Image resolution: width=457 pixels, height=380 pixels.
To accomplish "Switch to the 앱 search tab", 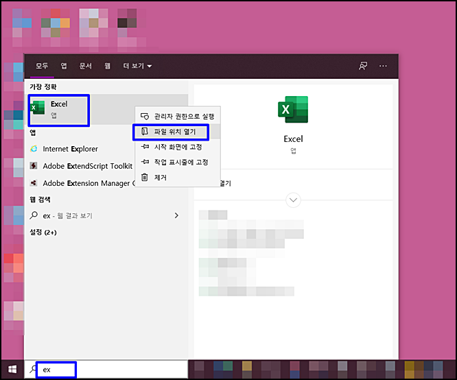I will pyautogui.click(x=64, y=66).
